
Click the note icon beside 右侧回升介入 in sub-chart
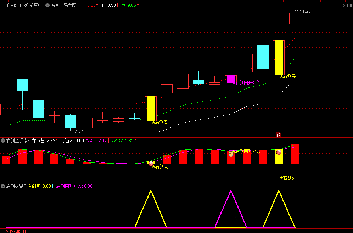pos(231,154)
